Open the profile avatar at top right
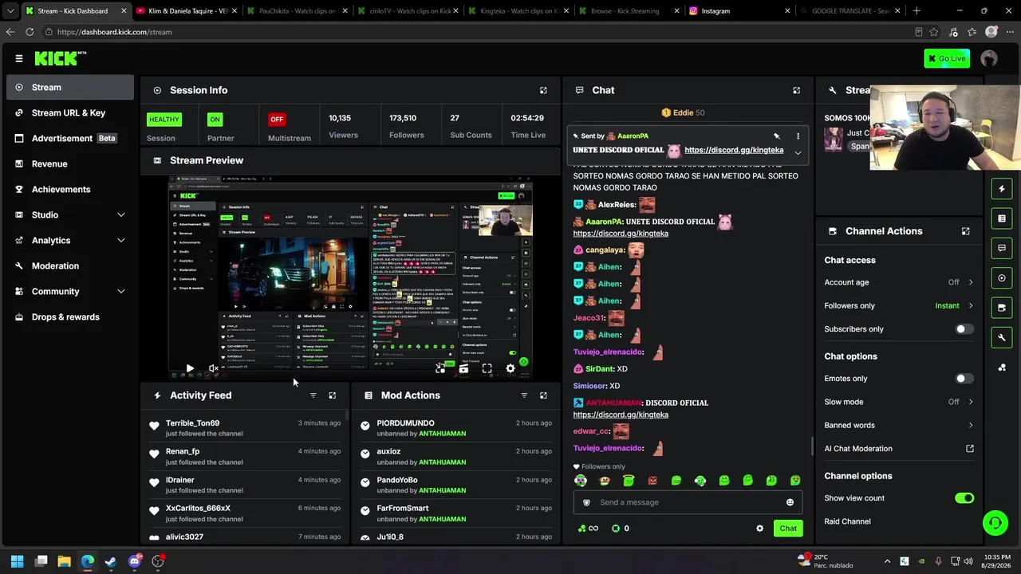 [989, 58]
